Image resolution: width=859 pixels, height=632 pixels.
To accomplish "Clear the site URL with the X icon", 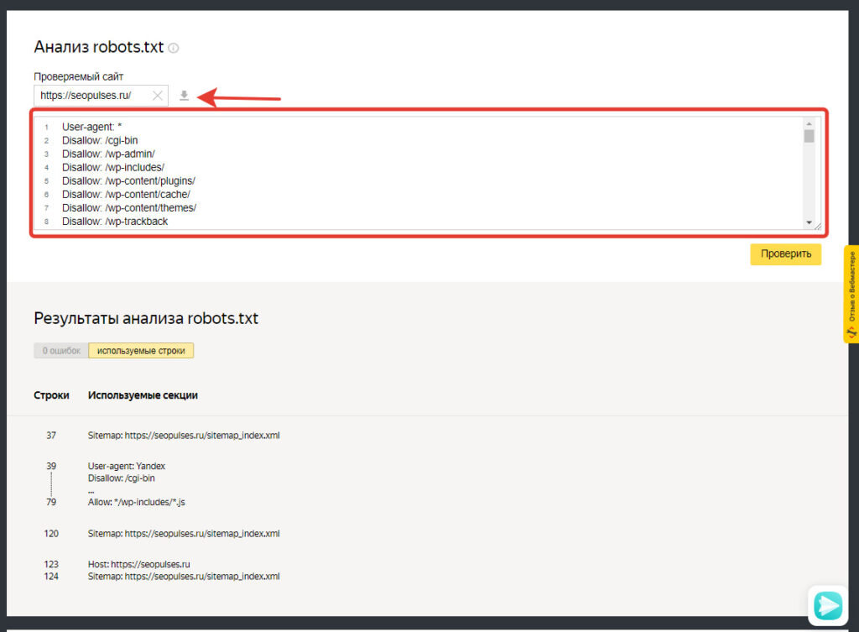I will [158, 96].
